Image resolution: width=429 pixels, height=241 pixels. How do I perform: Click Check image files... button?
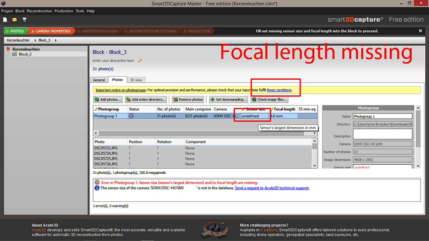point(269,99)
